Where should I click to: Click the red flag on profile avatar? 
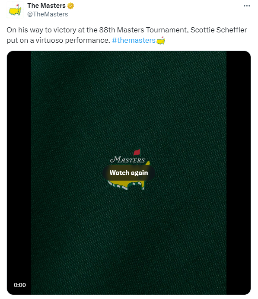pyautogui.click(x=18, y=5)
